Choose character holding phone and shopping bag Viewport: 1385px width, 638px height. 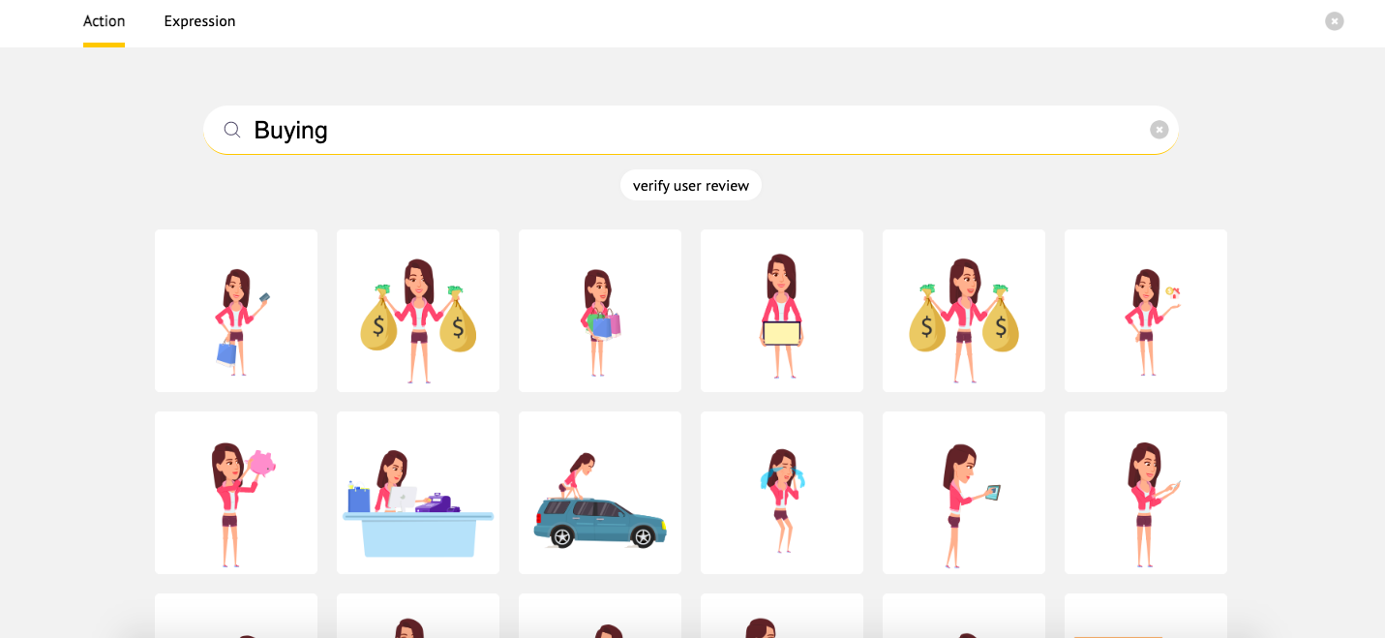236,311
